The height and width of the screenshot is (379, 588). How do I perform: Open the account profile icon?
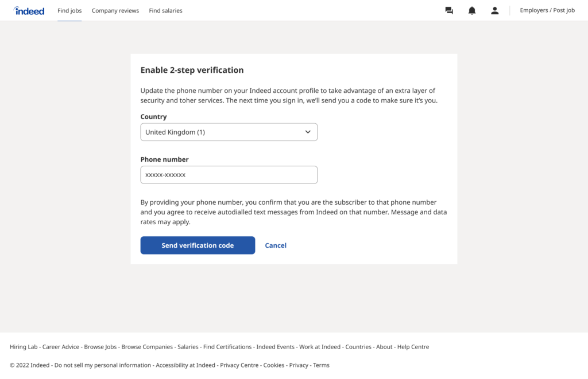pyautogui.click(x=494, y=10)
